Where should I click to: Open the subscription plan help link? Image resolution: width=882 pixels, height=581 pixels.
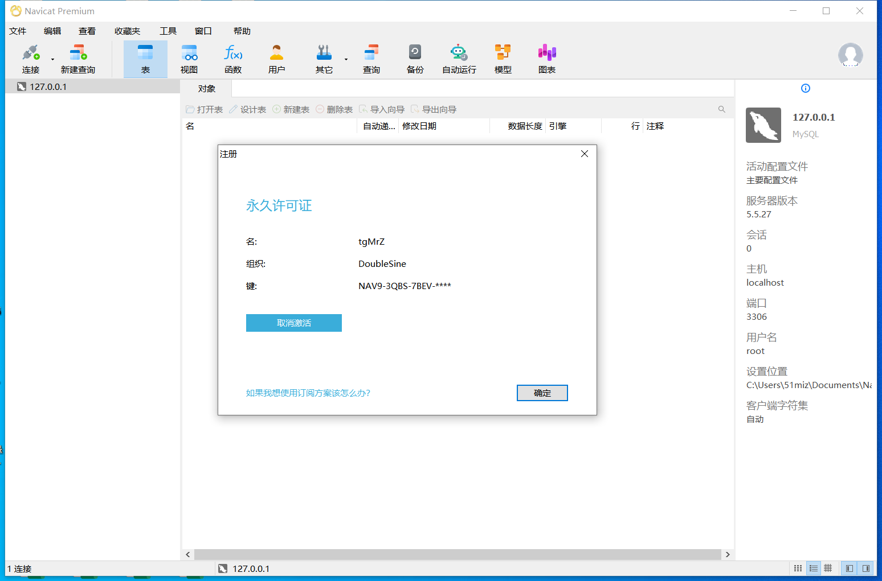(308, 393)
